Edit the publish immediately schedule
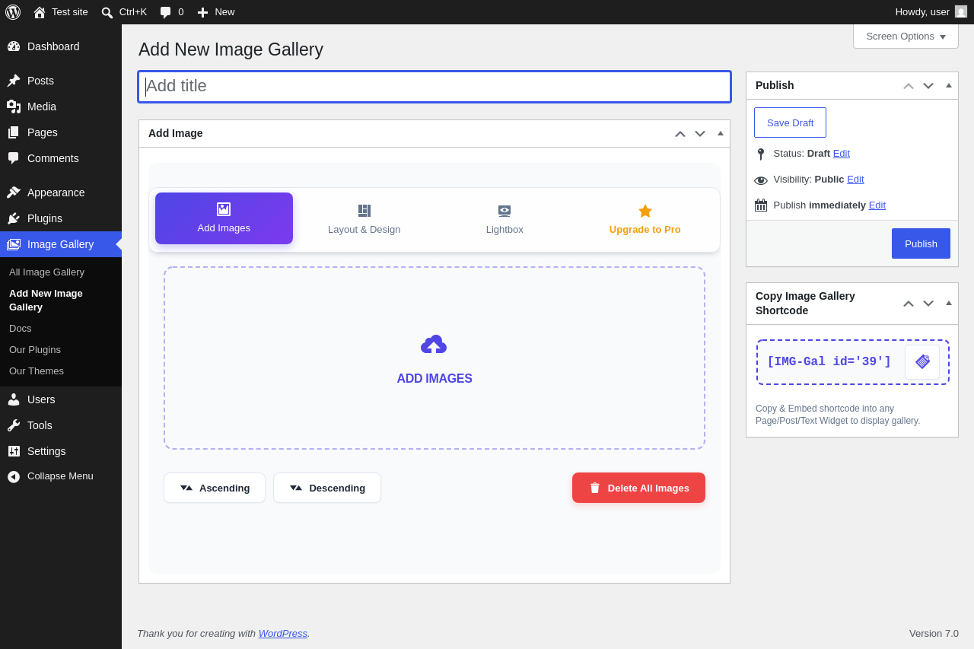Image resolution: width=974 pixels, height=649 pixels. click(877, 205)
